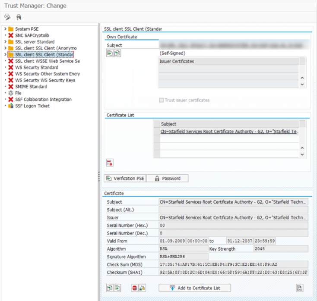Click the Signature Algorithm RSA+SHA256 field

click(184, 257)
